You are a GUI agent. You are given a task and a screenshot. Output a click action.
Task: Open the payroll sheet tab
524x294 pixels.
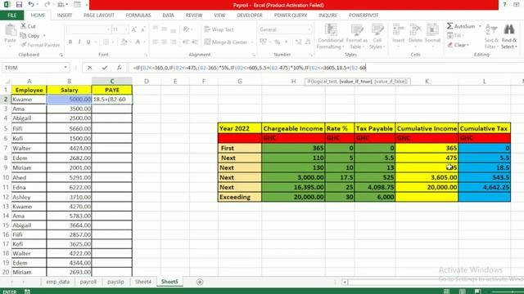pyautogui.click(x=88, y=282)
